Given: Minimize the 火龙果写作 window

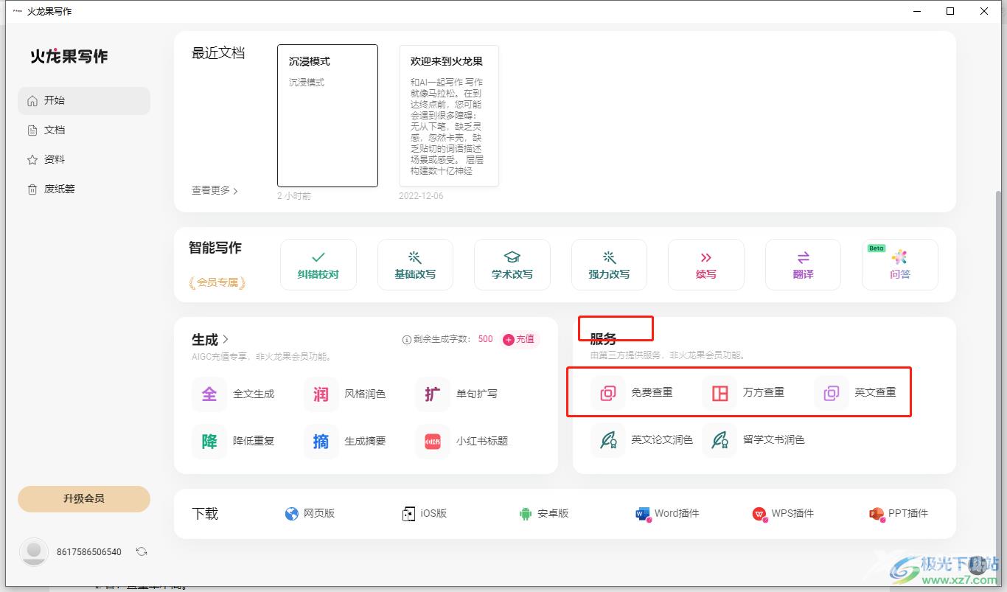Looking at the screenshot, I should (x=917, y=11).
